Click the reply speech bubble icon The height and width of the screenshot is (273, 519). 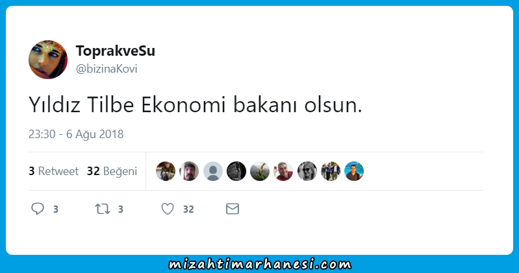click(38, 209)
